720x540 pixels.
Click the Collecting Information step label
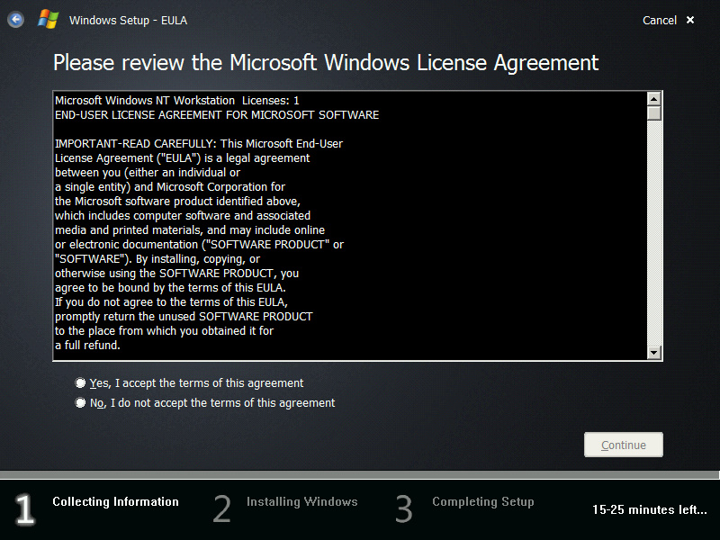115,501
